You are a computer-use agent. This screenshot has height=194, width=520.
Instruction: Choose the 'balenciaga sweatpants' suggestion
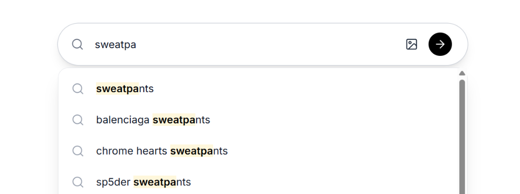pyautogui.click(x=258, y=120)
